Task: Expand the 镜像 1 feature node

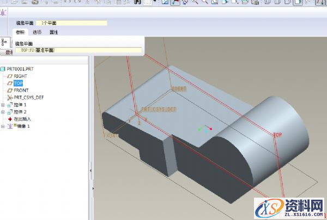Action: 3,126
